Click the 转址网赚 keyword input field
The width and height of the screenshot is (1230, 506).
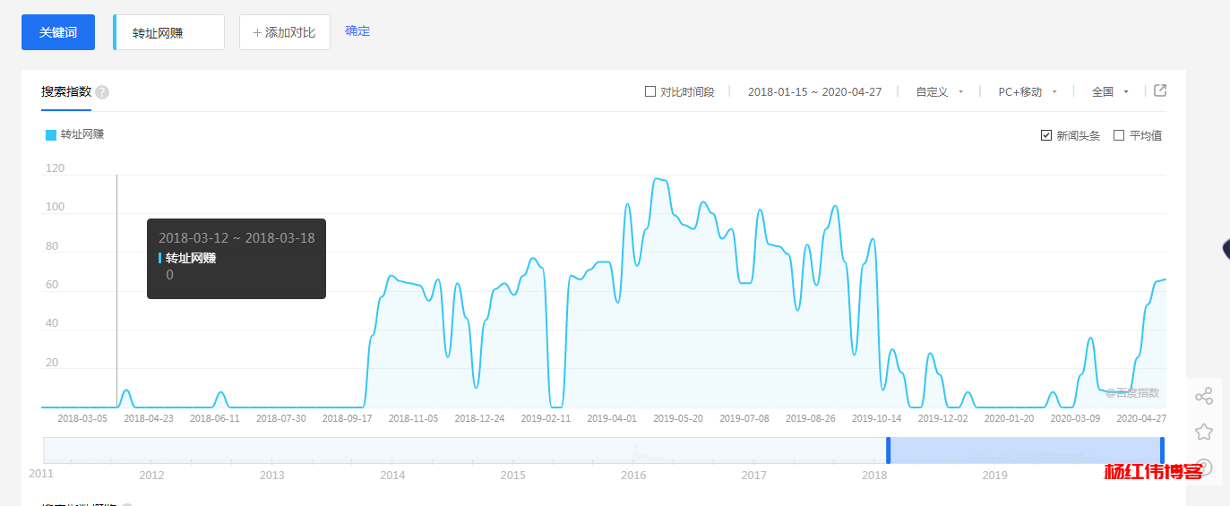(170, 32)
